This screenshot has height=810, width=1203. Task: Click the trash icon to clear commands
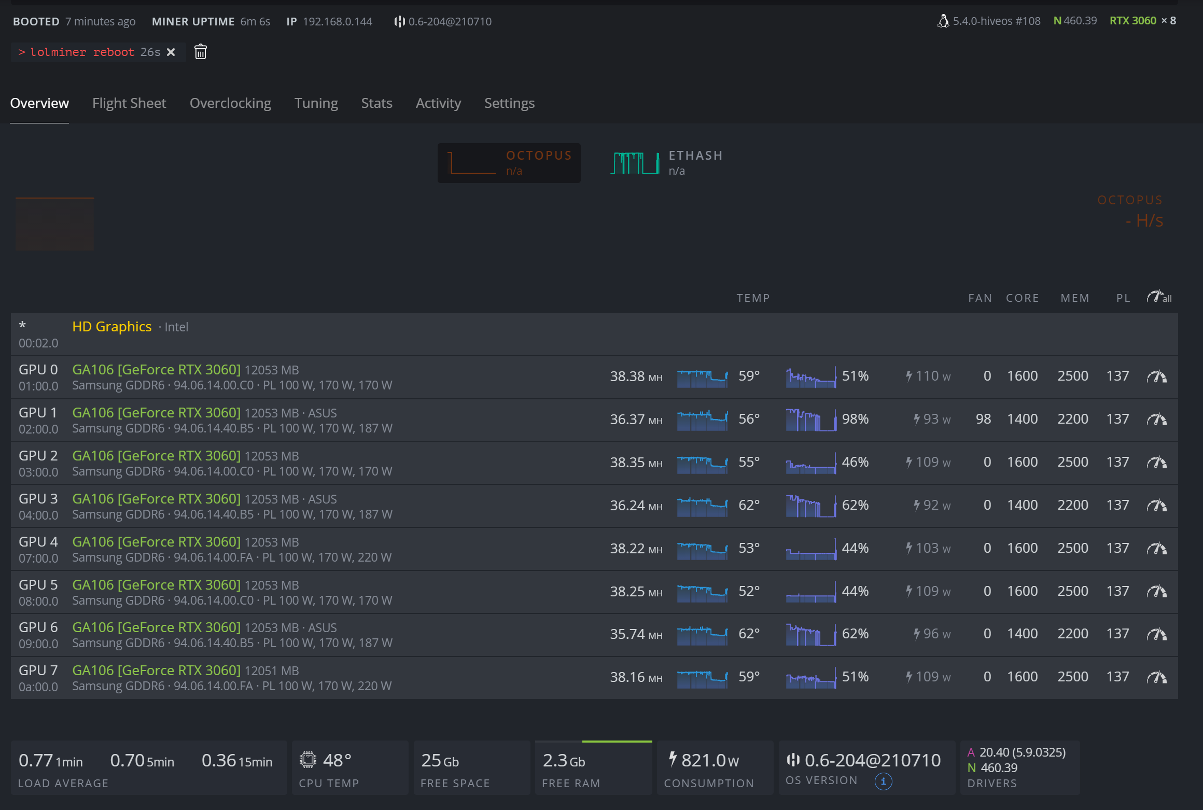201,52
